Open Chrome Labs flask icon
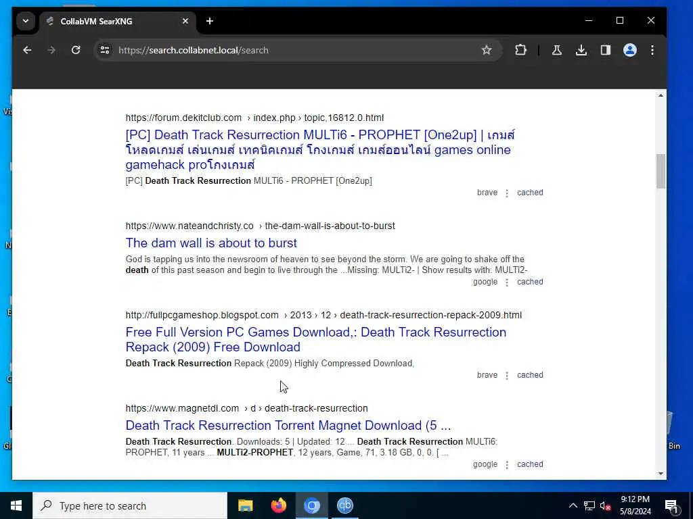The image size is (693, 519). [x=557, y=50]
